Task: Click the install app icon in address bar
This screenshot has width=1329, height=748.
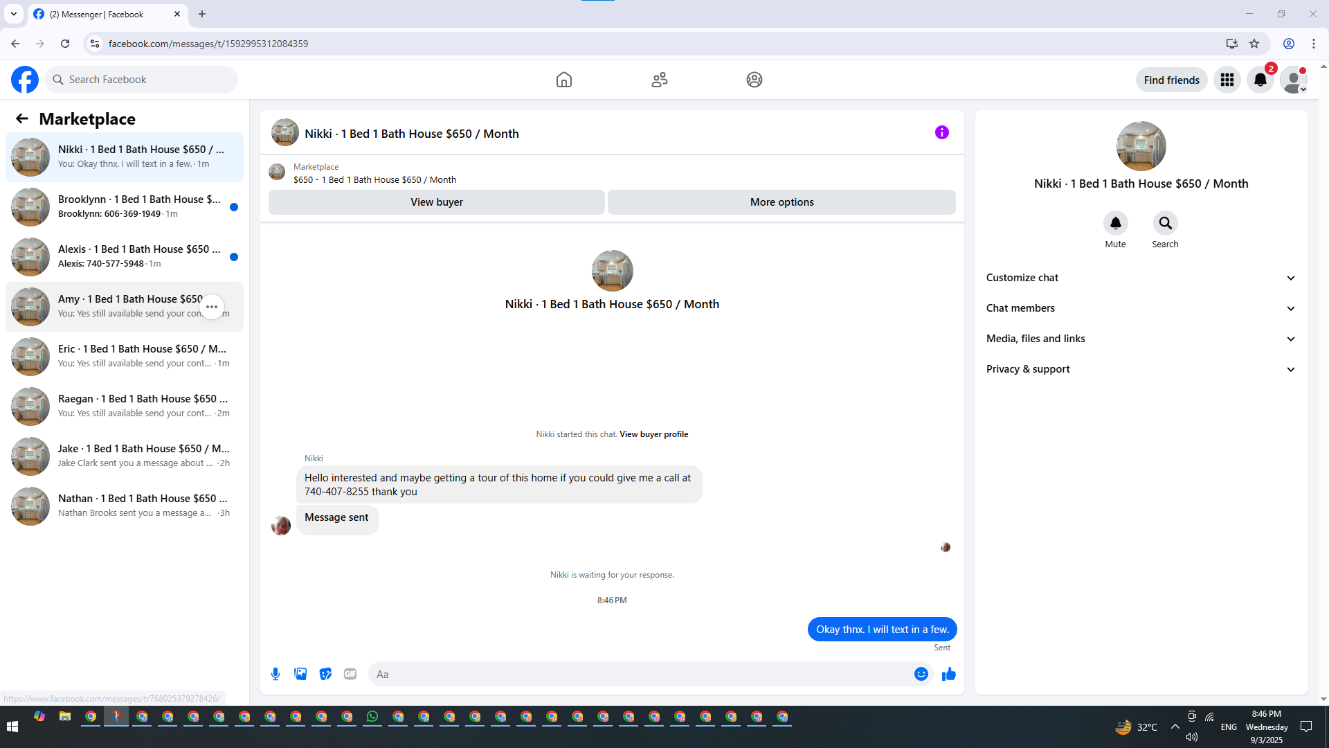Action: click(x=1231, y=44)
